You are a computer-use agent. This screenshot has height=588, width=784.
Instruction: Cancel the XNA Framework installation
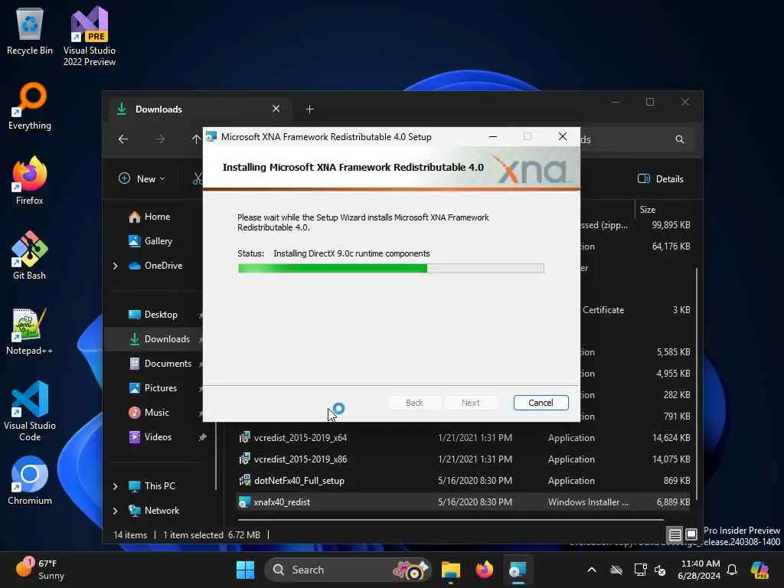coord(541,403)
